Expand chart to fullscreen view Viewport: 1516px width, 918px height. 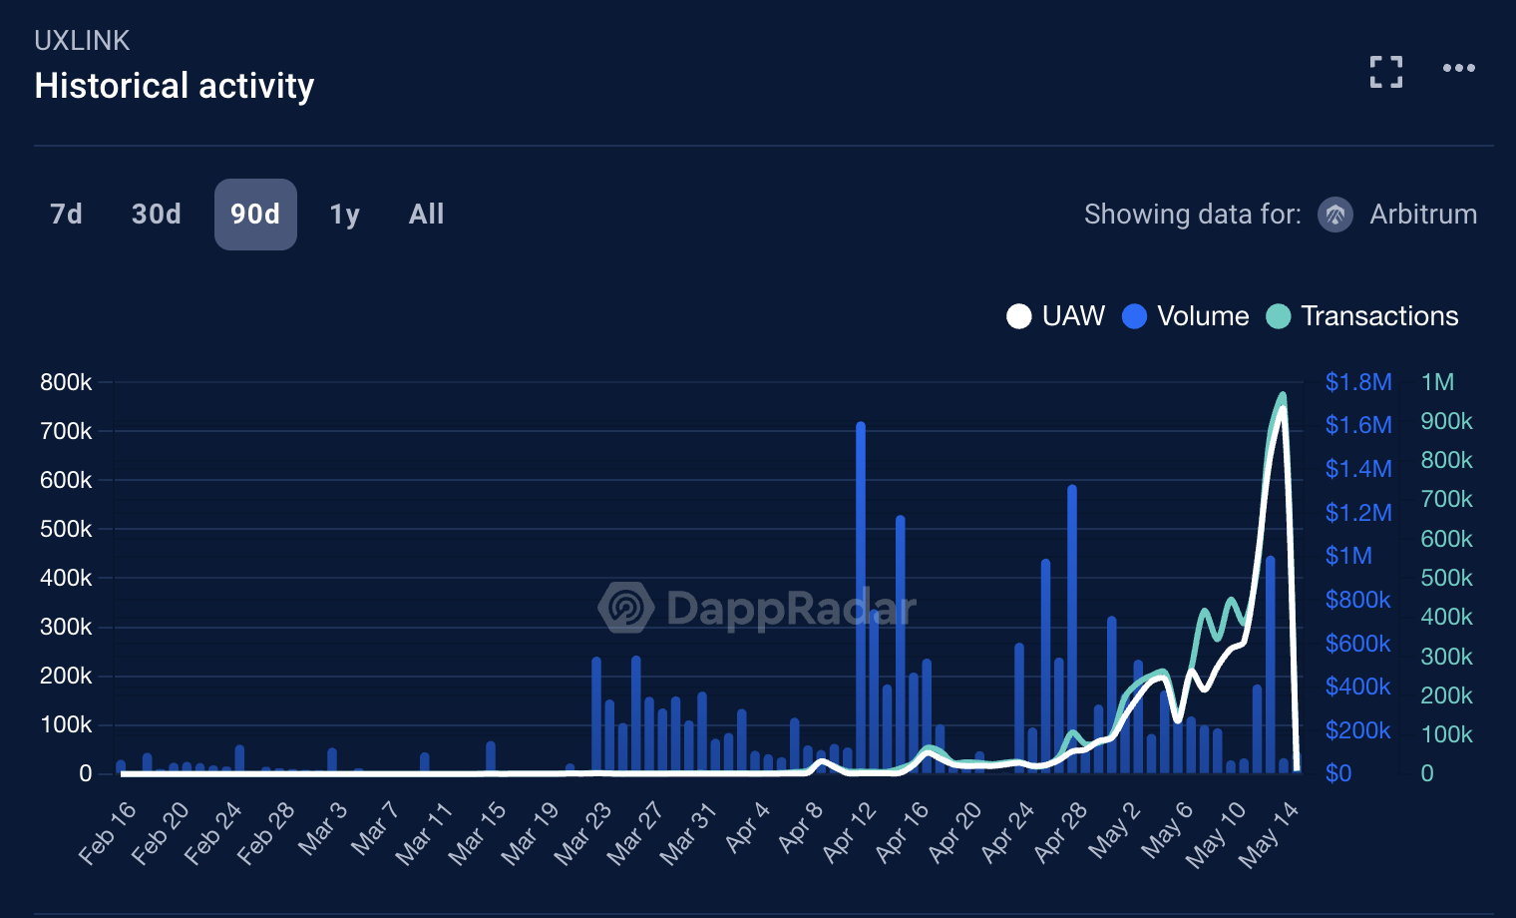pos(1385,72)
